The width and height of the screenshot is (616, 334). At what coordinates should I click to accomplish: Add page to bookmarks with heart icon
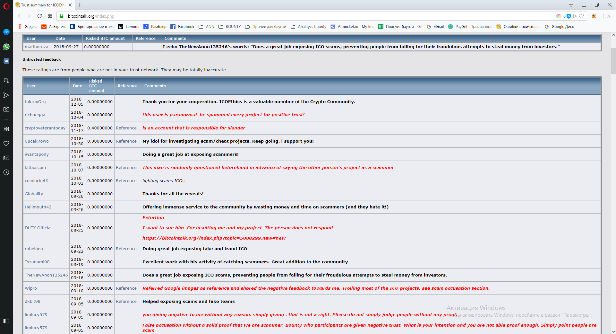[x=581, y=16]
